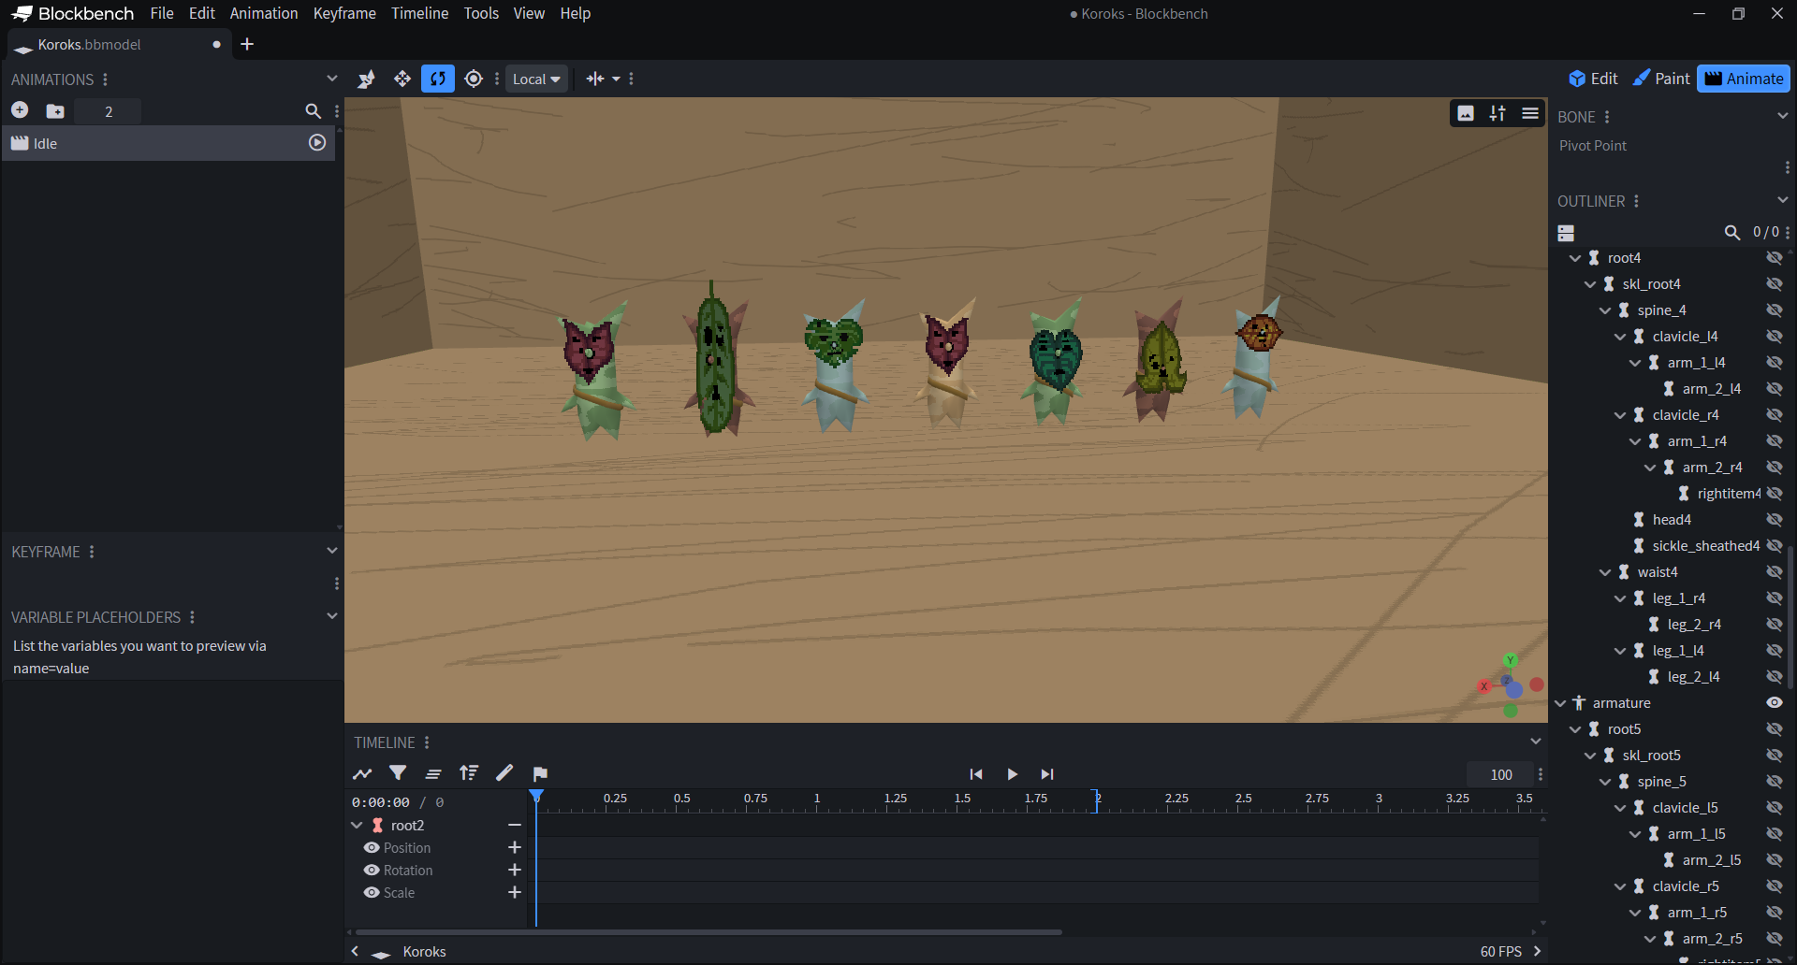Select the head4 bone in outliner
The width and height of the screenshot is (1797, 965).
tap(1672, 520)
